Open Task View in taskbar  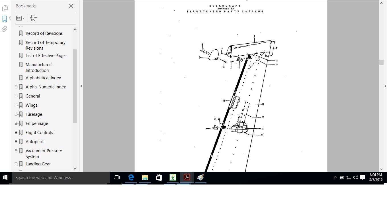(117, 178)
